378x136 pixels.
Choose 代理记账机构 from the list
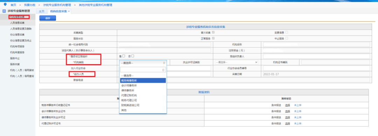[x=143, y=95]
